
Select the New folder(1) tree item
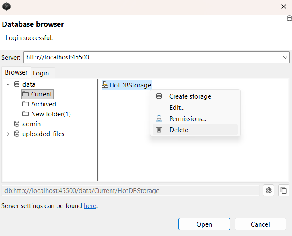pyautogui.click(x=51, y=114)
